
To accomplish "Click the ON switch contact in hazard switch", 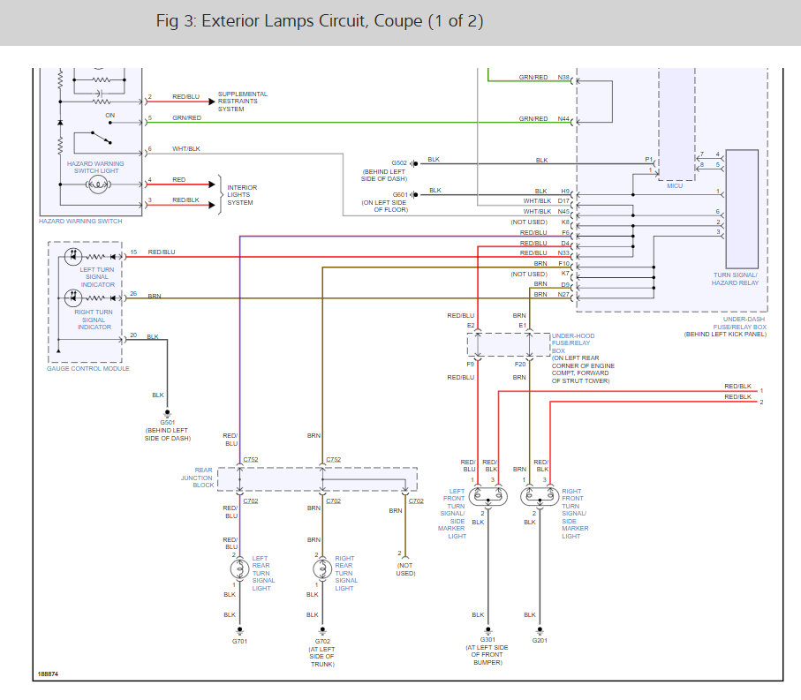I will 110,123.
